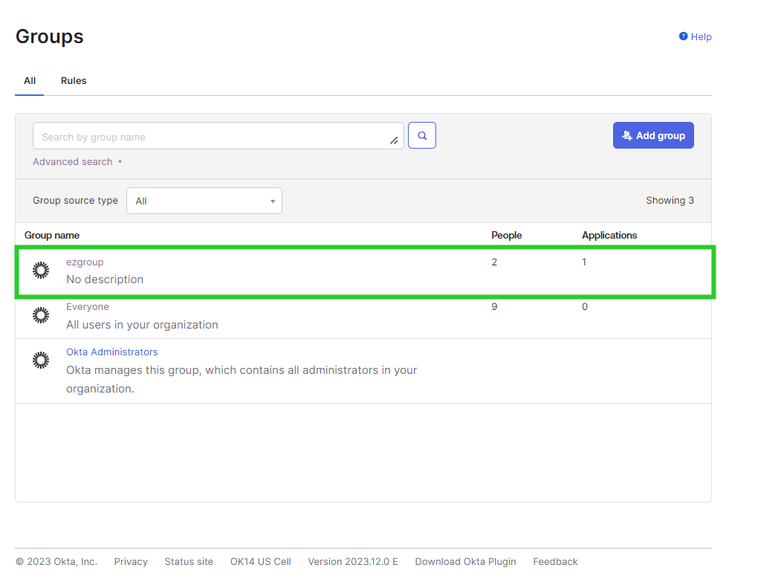
Task: Click the resize handle in search box
Action: coord(394,140)
